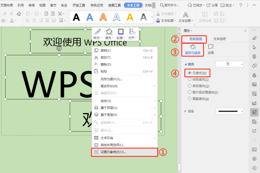
Task: Choose 另存为图片(S) from context menu
Action: (x=125, y=79)
